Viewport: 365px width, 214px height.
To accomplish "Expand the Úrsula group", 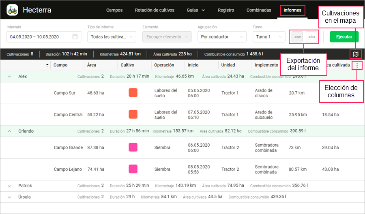I will coord(9,197).
